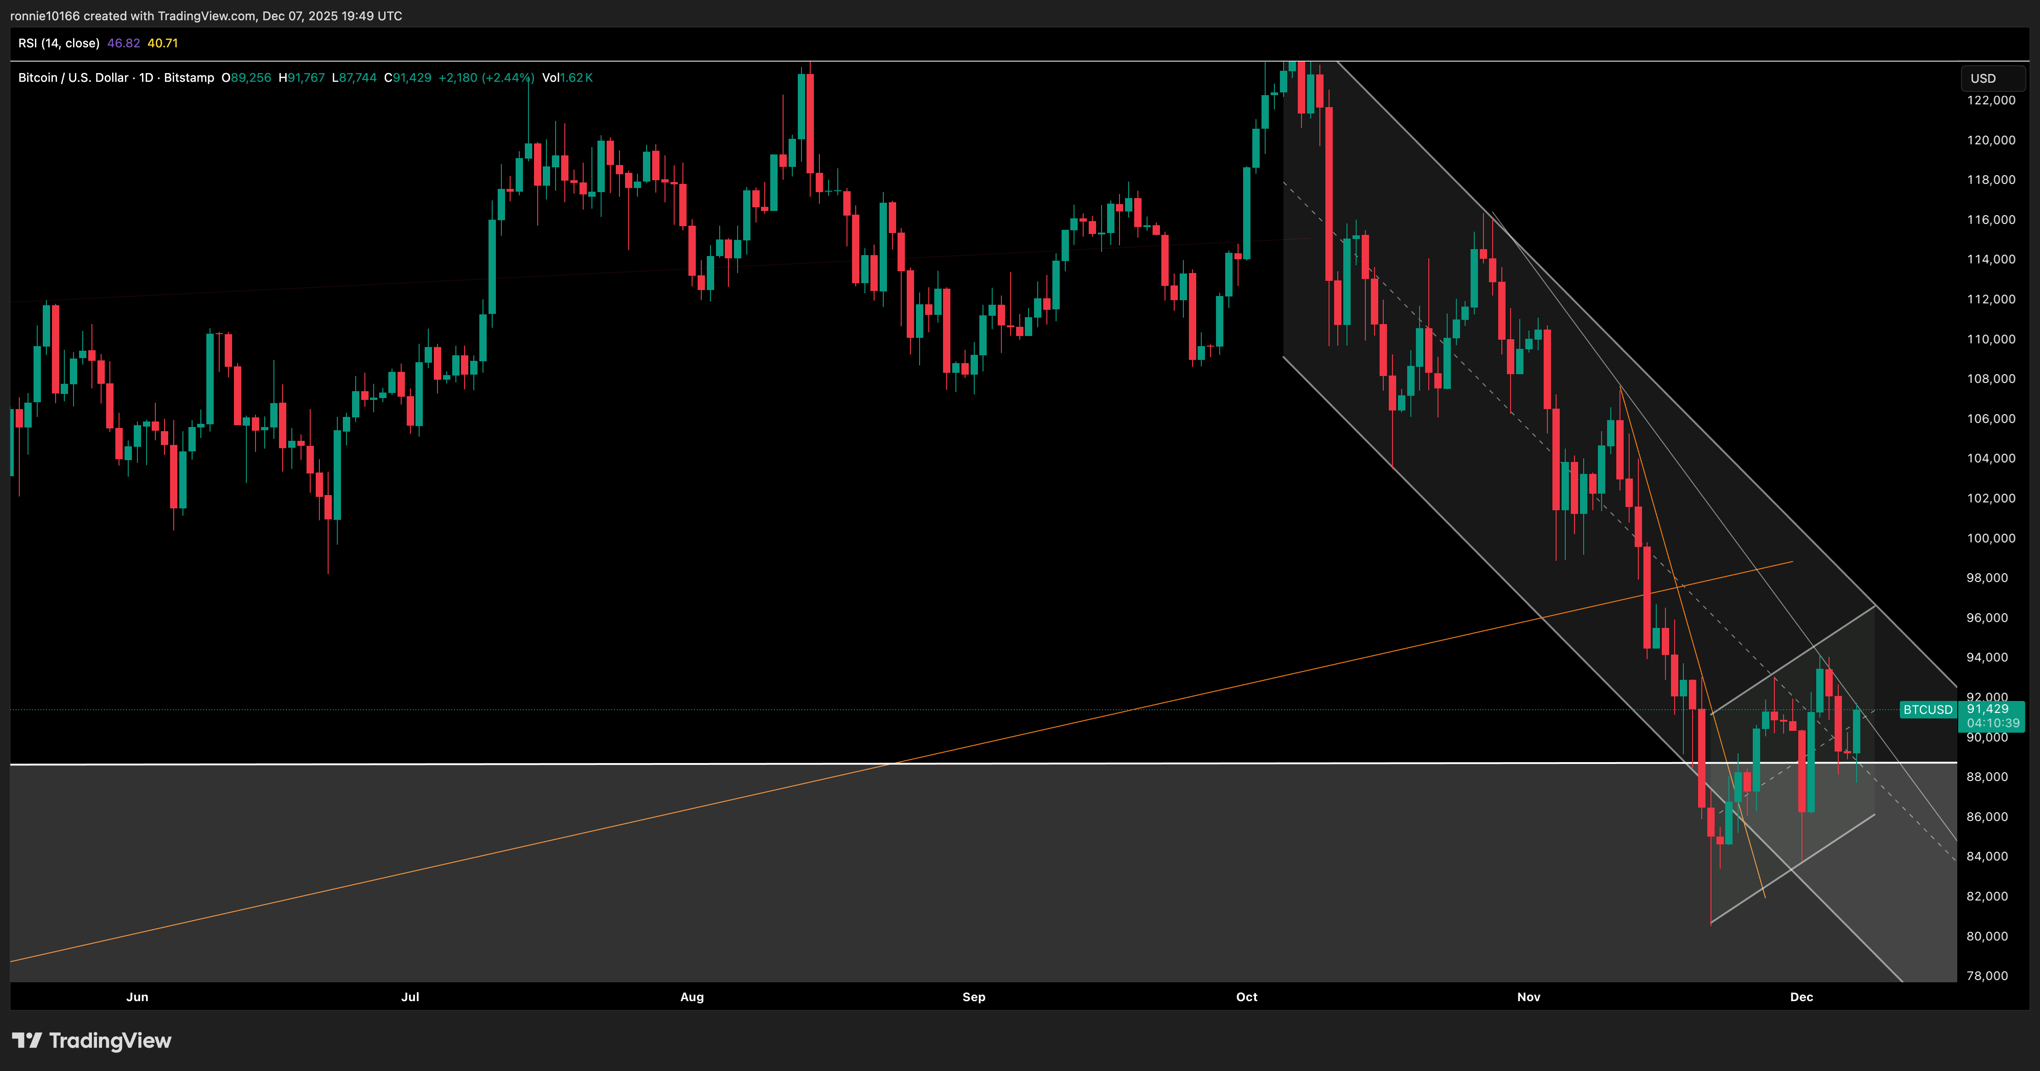Click the 100,000 price axis label

tap(1991, 538)
